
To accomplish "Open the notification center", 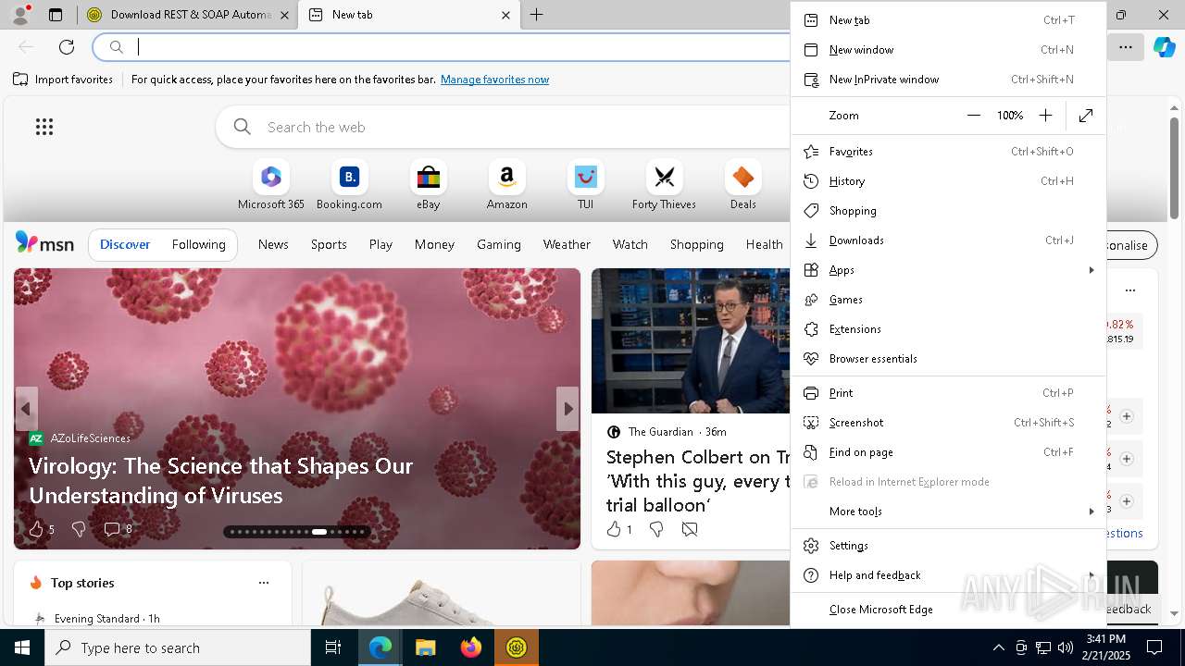I will pos(1154,647).
